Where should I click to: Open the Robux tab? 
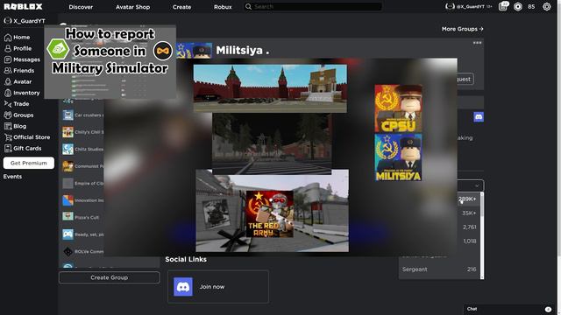pyautogui.click(x=223, y=7)
